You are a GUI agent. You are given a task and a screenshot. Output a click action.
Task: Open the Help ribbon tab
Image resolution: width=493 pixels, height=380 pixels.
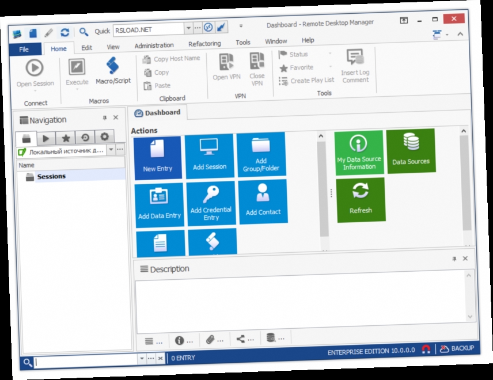pos(308,40)
